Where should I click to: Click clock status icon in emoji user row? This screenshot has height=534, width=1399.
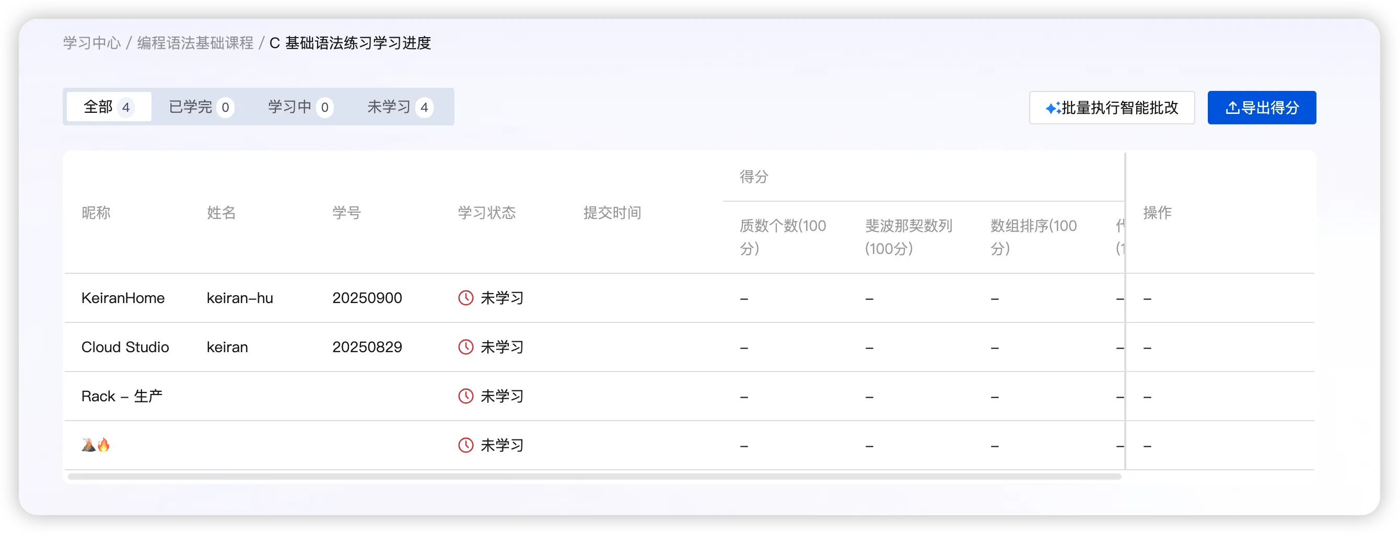tap(465, 446)
